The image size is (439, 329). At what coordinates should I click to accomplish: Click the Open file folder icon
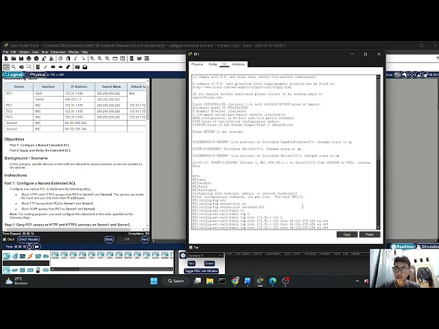point(14,58)
